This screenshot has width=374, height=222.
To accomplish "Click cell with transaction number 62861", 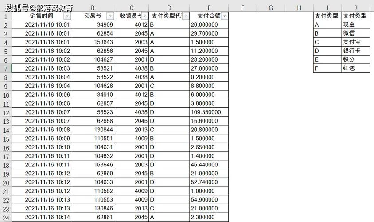I will [x=93, y=217].
